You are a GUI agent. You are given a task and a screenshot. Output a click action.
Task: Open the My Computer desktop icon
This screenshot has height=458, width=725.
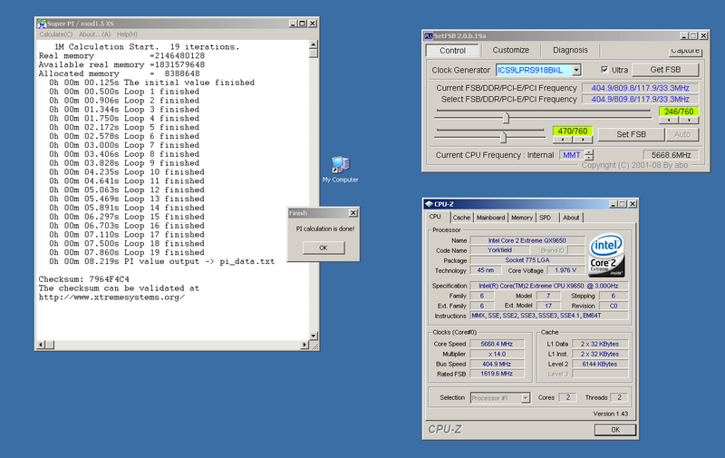tap(340, 165)
